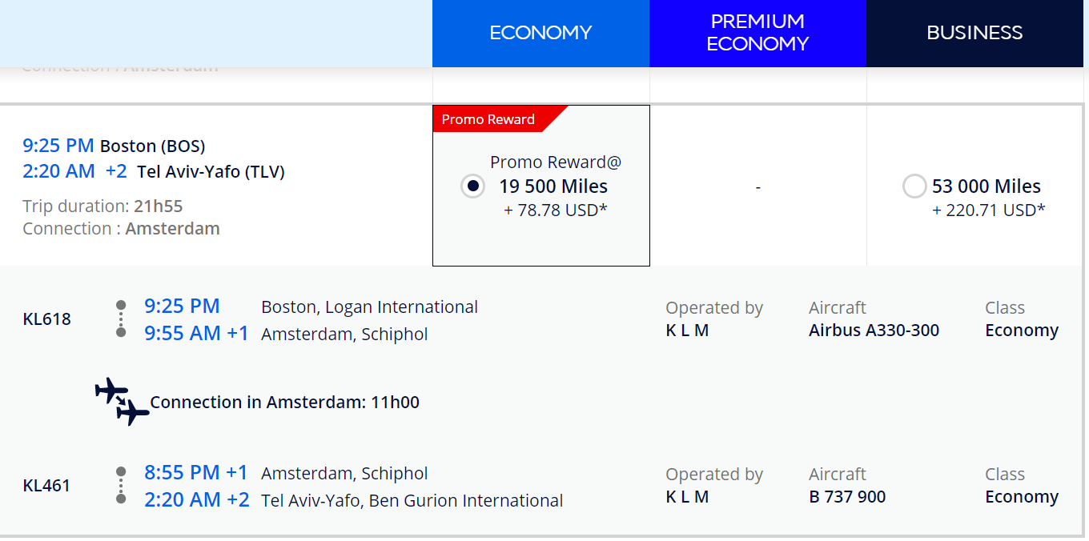
Task: Click the empty Premium Economy fare cell
Action: (x=757, y=186)
